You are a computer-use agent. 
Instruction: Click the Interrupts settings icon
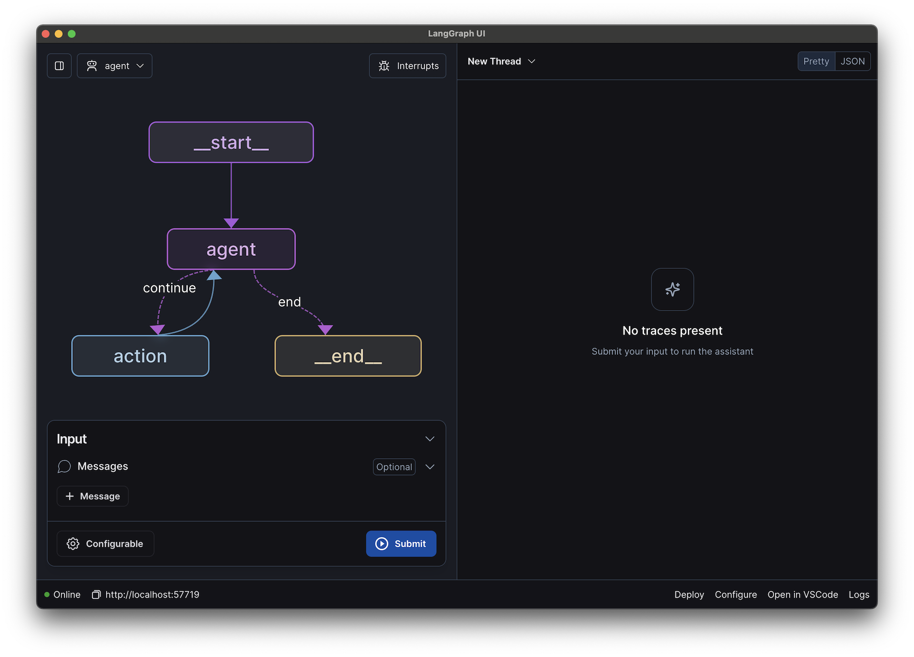[x=384, y=65]
